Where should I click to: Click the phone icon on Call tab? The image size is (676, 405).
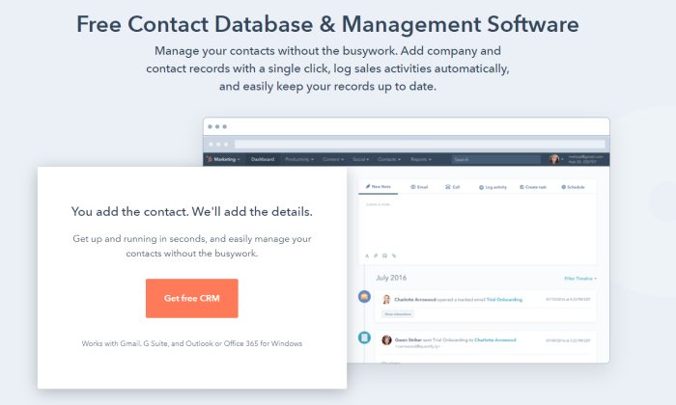click(x=448, y=187)
